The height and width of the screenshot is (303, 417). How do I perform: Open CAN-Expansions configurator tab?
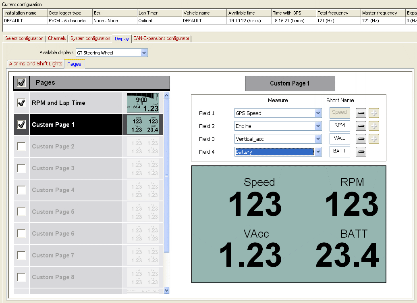click(161, 38)
